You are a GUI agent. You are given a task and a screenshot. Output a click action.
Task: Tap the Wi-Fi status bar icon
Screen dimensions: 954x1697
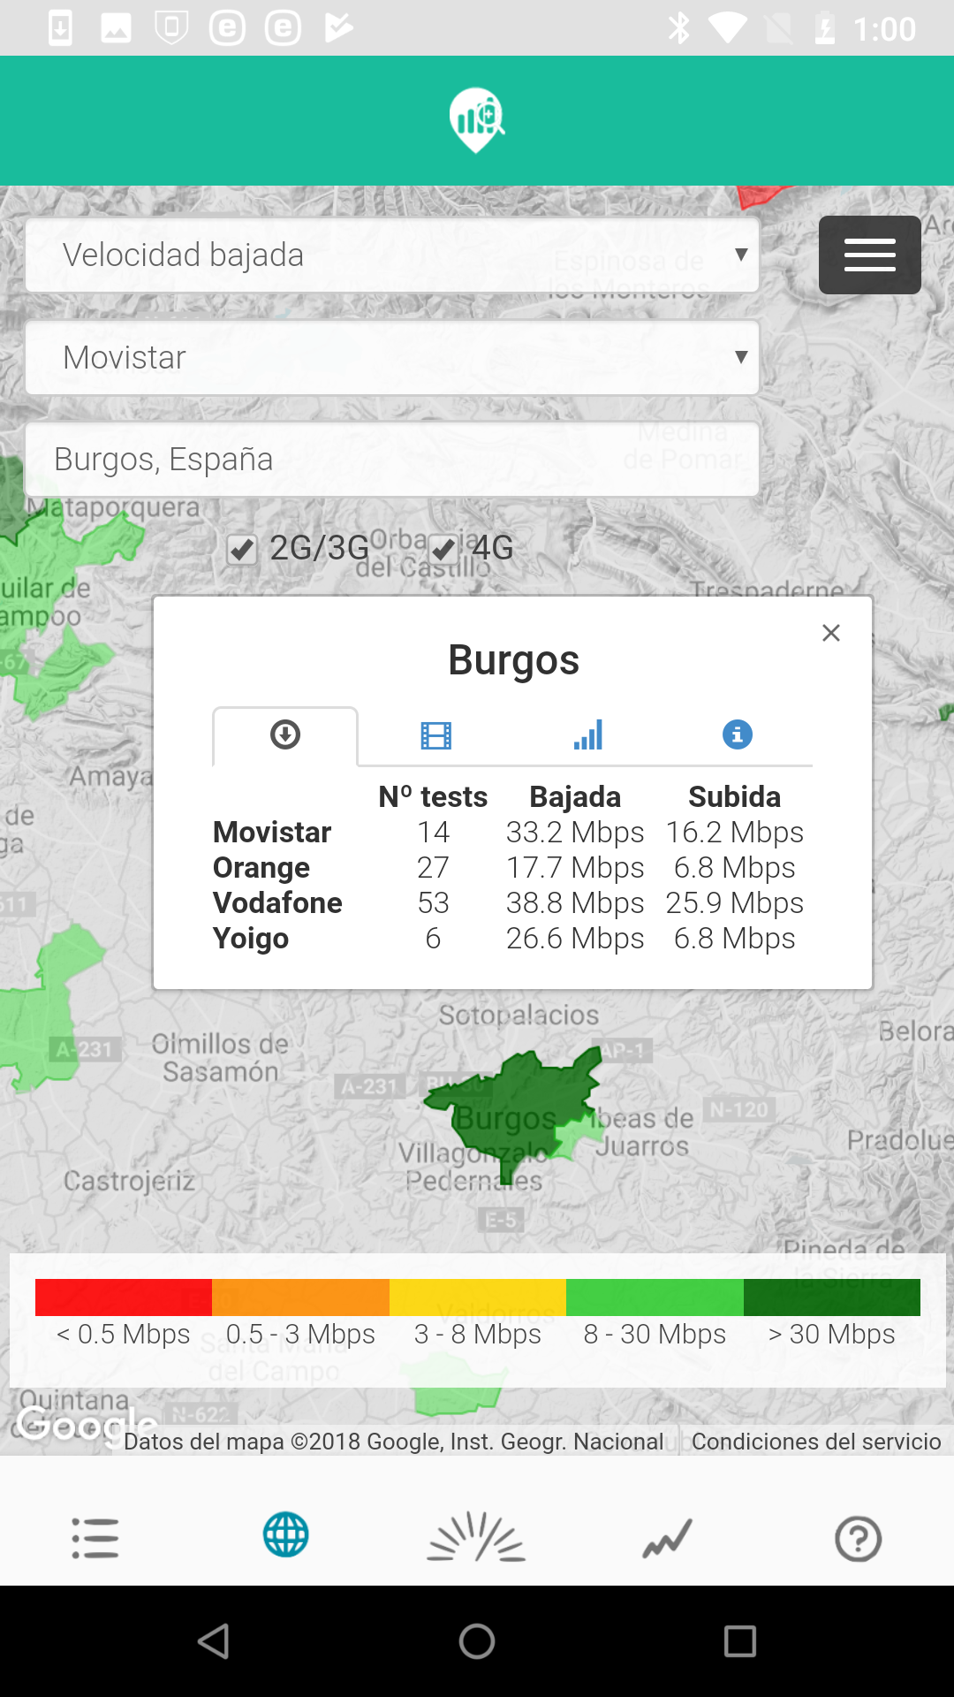tap(728, 28)
